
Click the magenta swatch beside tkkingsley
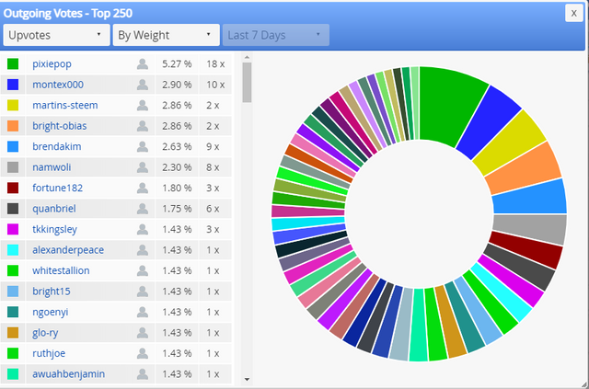13,229
